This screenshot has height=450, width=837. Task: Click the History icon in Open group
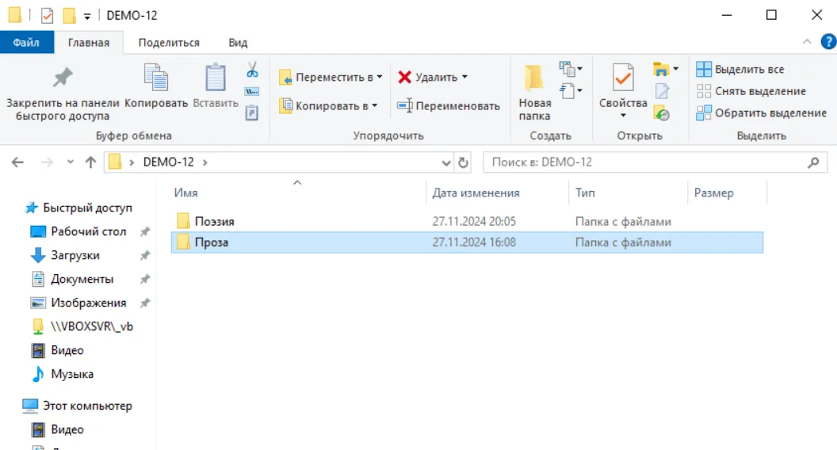pyautogui.click(x=661, y=113)
